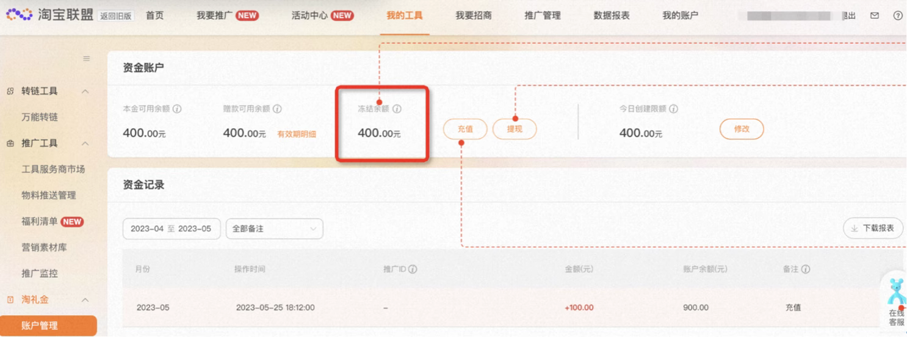Screen dimensions: 907x337
Task: Click the 2023-05-25 18:12:00 timestamp
Action: [275, 308]
